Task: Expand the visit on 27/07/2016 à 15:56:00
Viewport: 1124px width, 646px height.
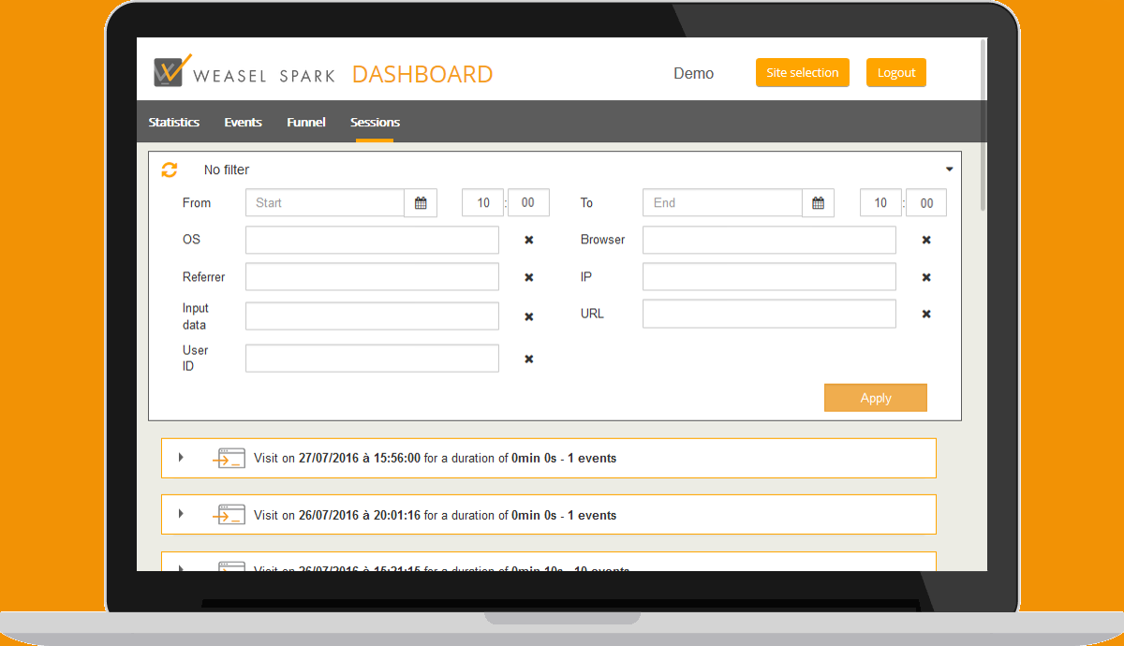Action: (x=181, y=458)
